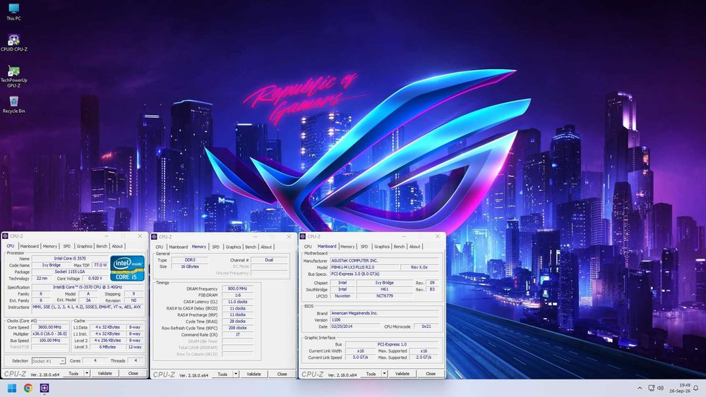The image size is (706, 397).
Task: Click the "16 GBytes" memory size value
Action: [x=189, y=267]
